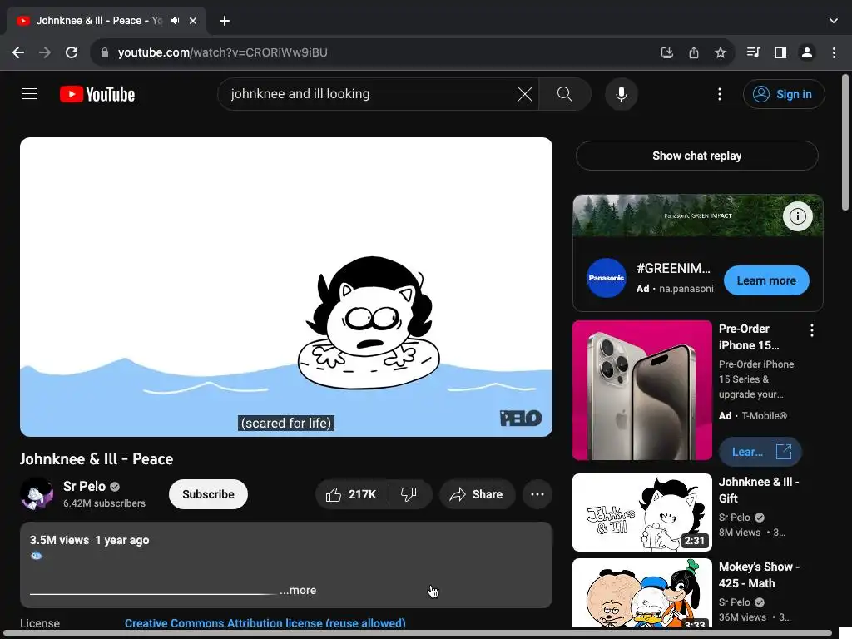Viewport: 852px width, 639px height.
Task: Click the horizontal scrollbar at bottom
Action: [418, 633]
